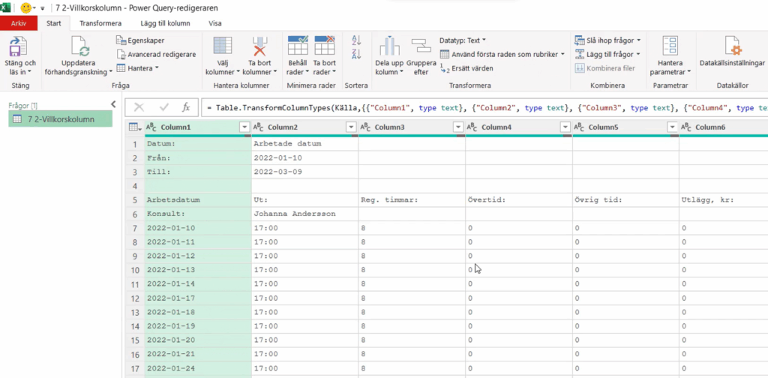This screenshot has width=768, height=378.
Task: Switch to the Transformera tab
Action: tap(100, 23)
